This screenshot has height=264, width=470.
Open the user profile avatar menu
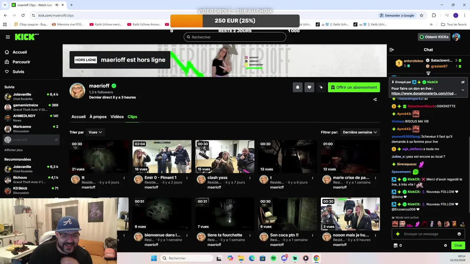pyautogui.click(x=456, y=37)
